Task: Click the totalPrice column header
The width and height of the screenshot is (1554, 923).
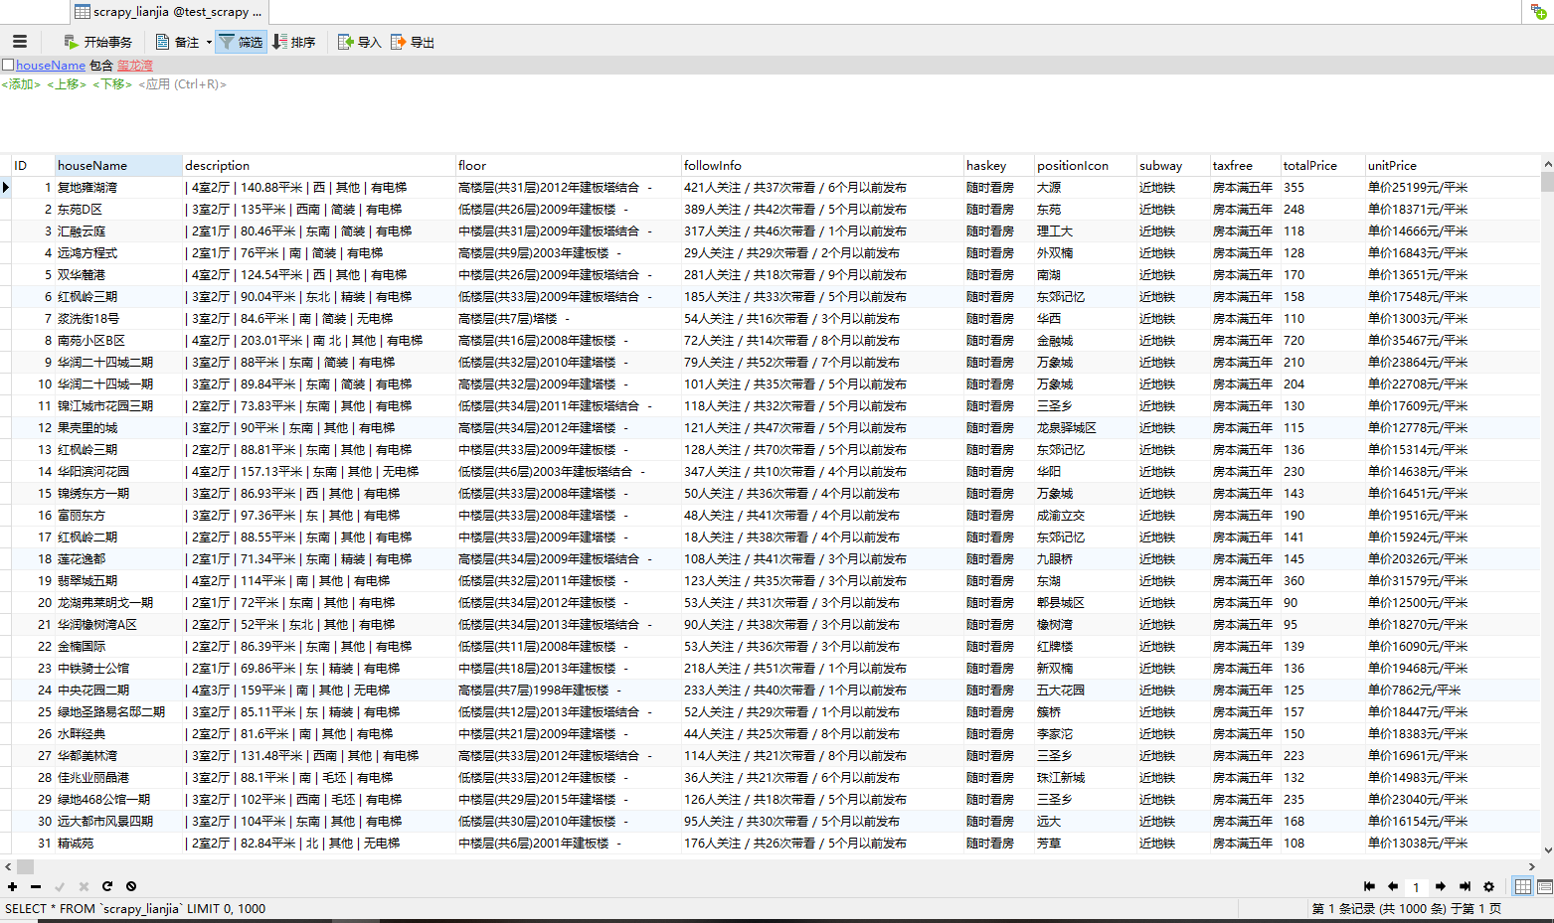Action: tap(1322, 166)
